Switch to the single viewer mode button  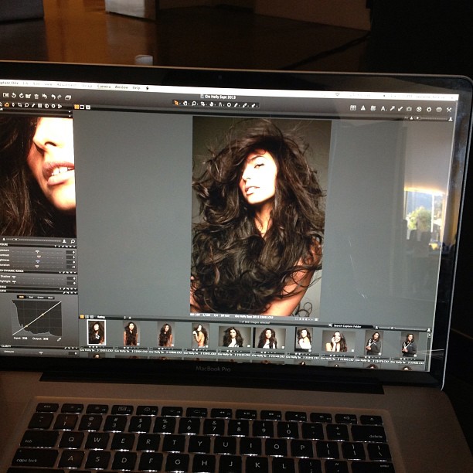click(83, 107)
